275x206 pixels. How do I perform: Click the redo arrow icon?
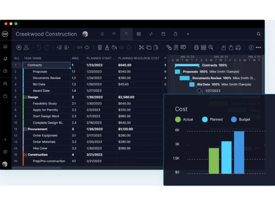click(46, 47)
